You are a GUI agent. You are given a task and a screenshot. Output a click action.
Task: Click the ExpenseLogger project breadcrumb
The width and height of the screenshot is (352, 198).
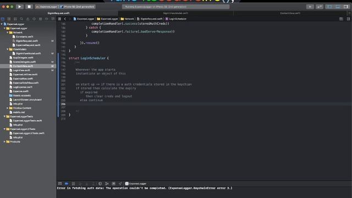84,19
